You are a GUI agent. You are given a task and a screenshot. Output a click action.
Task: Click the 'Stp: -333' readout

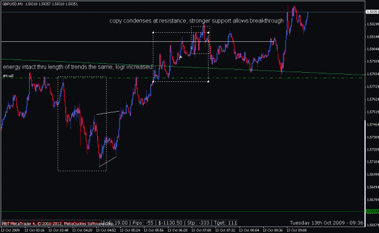198,223
